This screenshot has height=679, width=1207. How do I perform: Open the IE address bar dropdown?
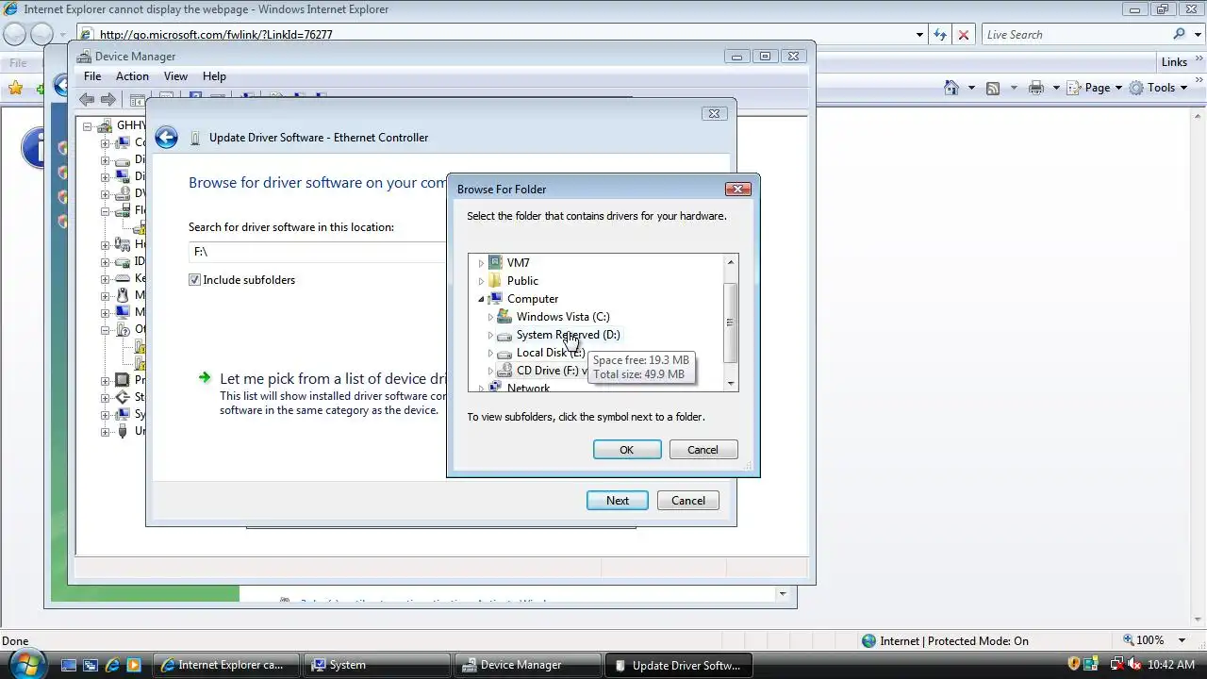(x=919, y=35)
